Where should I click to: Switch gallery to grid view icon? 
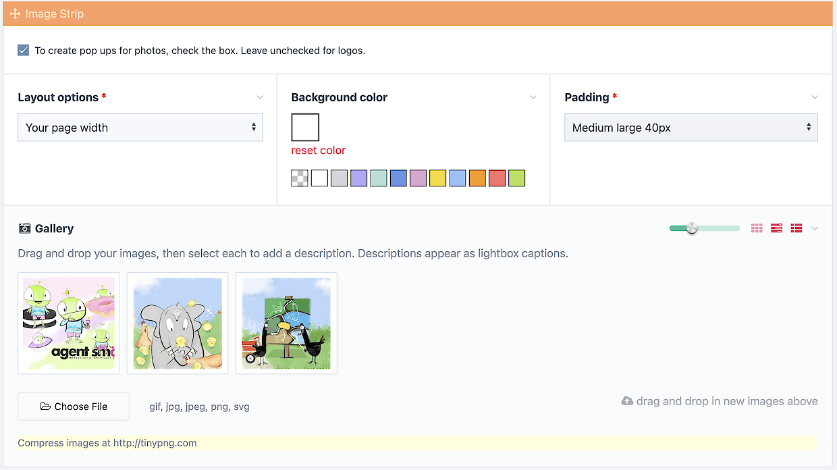pyautogui.click(x=757, y=228)
